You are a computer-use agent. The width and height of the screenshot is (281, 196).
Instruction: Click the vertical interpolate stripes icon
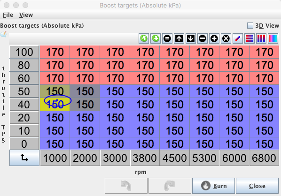pos(261,38)
